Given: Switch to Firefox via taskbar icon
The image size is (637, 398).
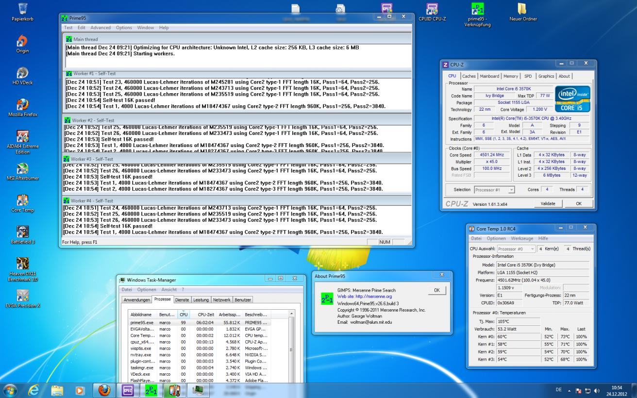Looking at the screenshot, I should [104, 390].
